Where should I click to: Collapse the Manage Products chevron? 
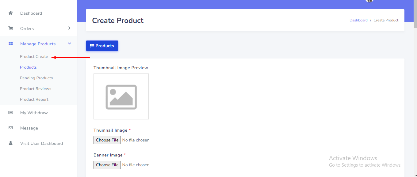(69, 44)
